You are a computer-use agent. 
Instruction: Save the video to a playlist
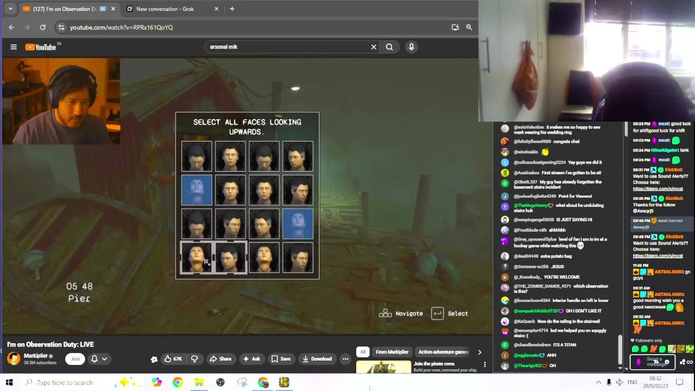click(x=281, y=359)
